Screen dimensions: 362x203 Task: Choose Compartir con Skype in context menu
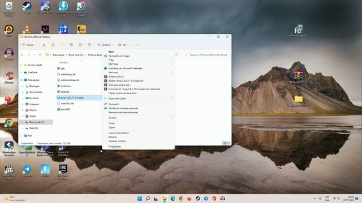coord(138,56)
